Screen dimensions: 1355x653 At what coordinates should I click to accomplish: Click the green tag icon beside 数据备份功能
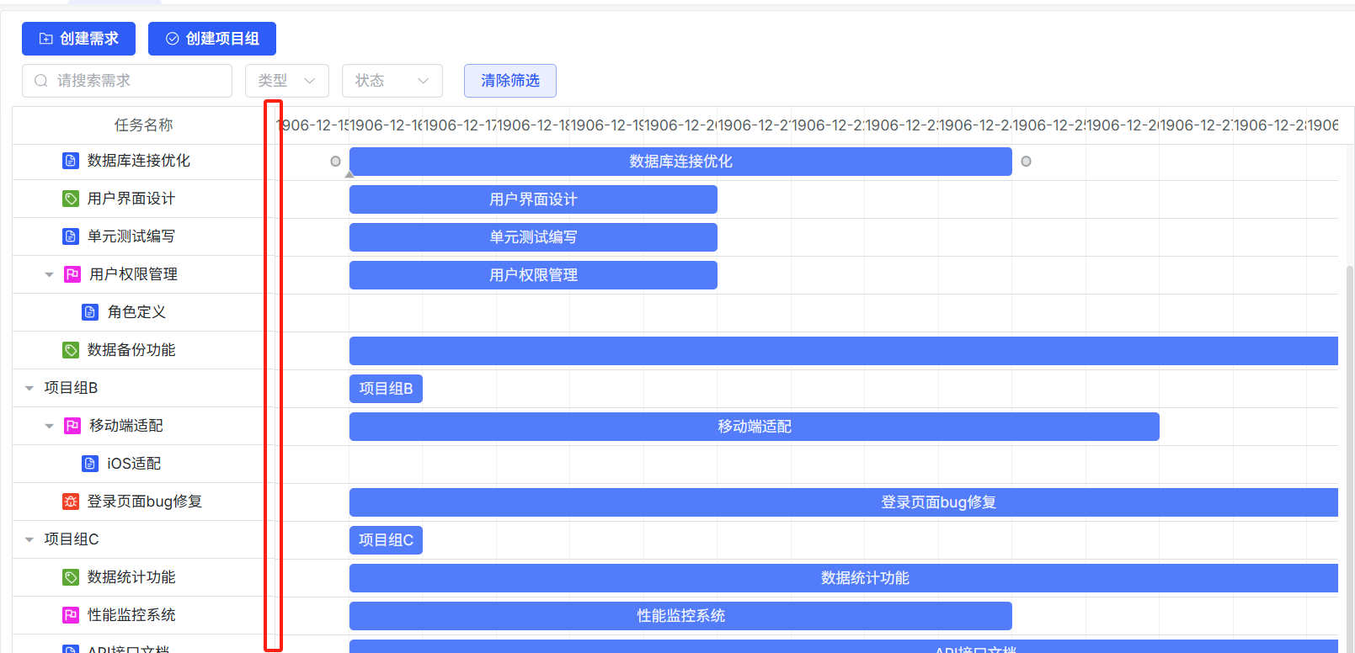pyautogui.click(x=71, y=350)
